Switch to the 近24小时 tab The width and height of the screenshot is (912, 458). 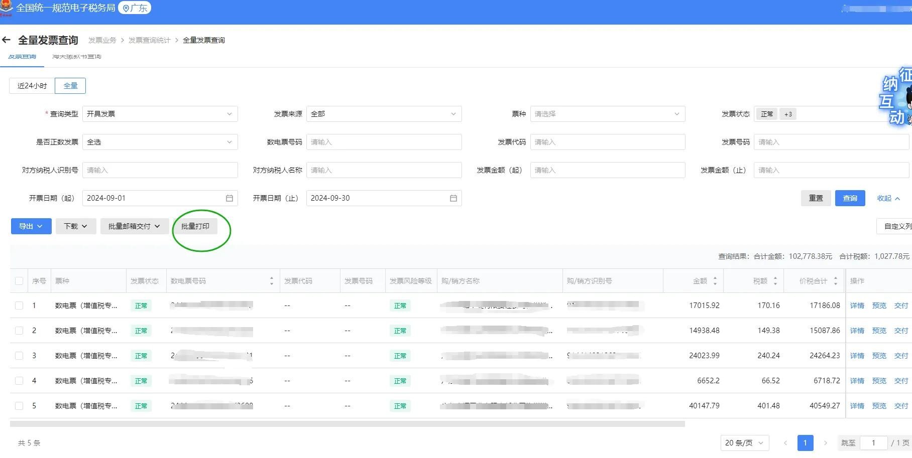tap(32, 86)
